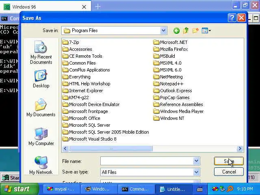Image resolution: width=260 pixels, height=195 pixels.
Task: Close the Windows 96 browser tab
Action: tap(84, 7)
